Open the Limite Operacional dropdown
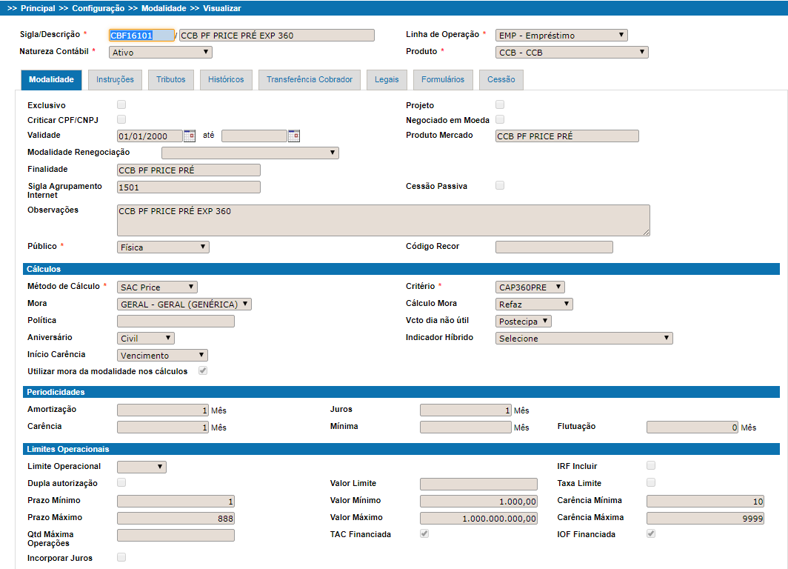788x569 pixels. click(x=141, y=467)
